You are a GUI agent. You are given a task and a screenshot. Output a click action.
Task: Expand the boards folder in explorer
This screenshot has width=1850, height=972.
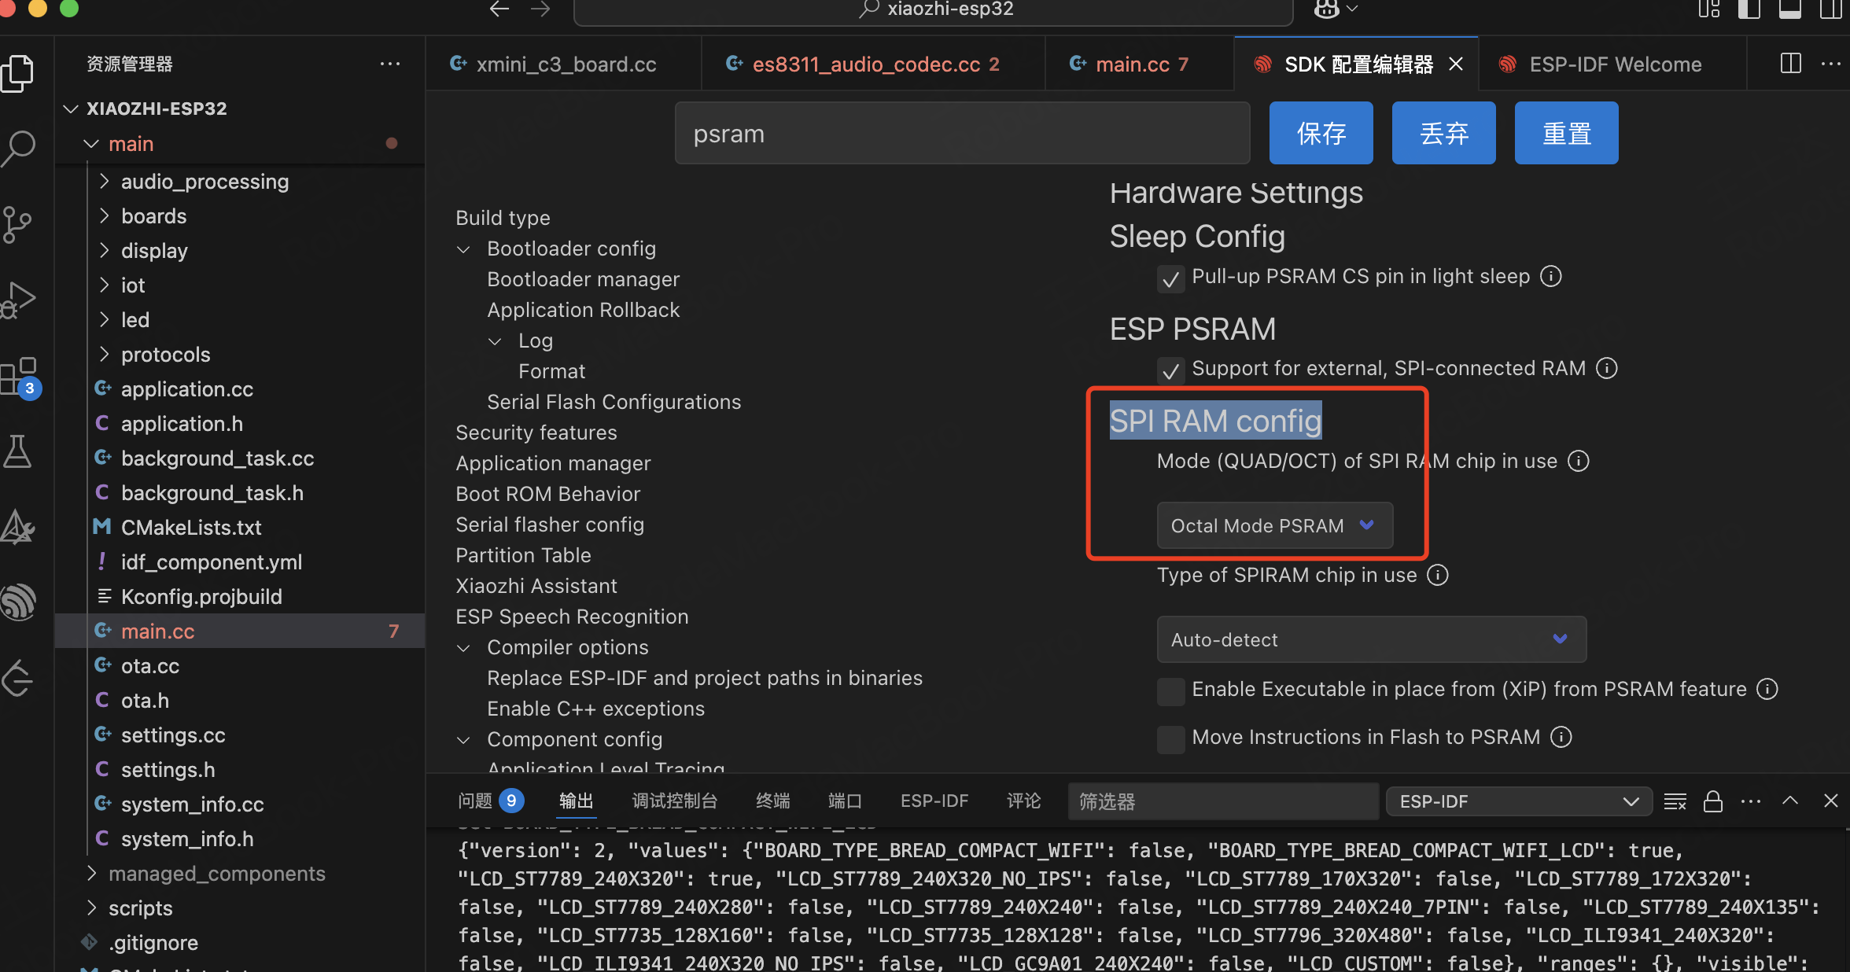click(x=153, y=216)
